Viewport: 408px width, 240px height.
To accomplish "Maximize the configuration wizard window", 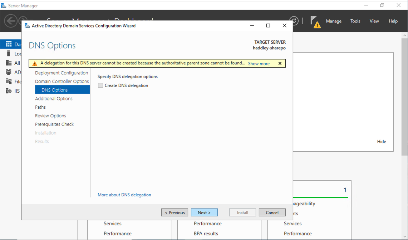I will [268, 25].
